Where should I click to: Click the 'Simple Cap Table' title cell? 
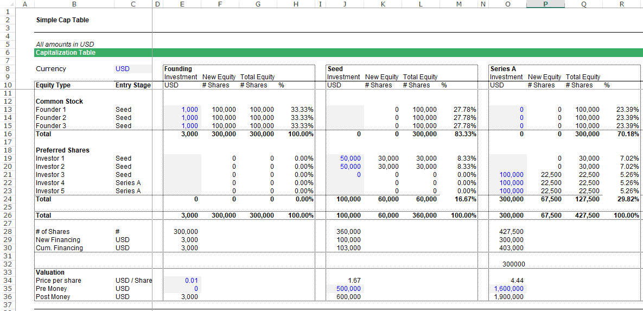[x=62, y=20]
